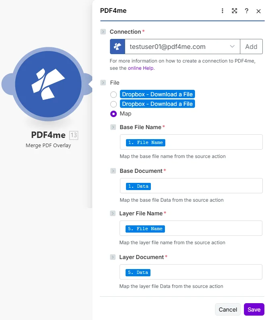Click the 'Merge PDF Overlay' module subtitle

pyautogui.click(x=48, y=146)
